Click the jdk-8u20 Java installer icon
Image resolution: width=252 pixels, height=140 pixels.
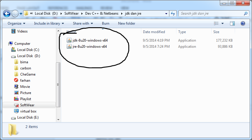[69, 40]
